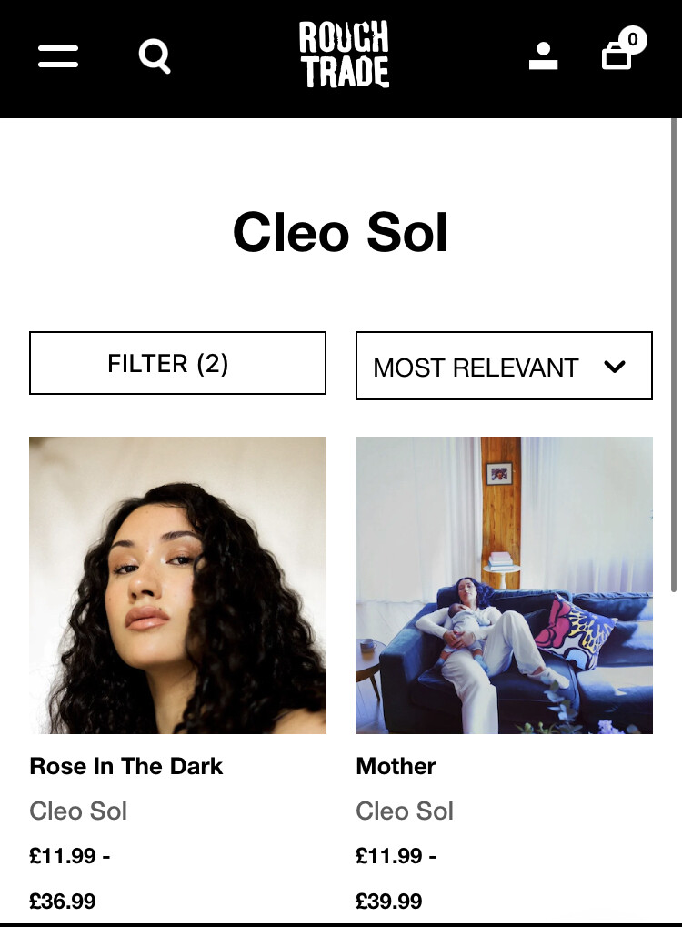The height and width of the screenshot is (927, 682).
Task: Open the account profile icon
Action: [x=543, y=56]
